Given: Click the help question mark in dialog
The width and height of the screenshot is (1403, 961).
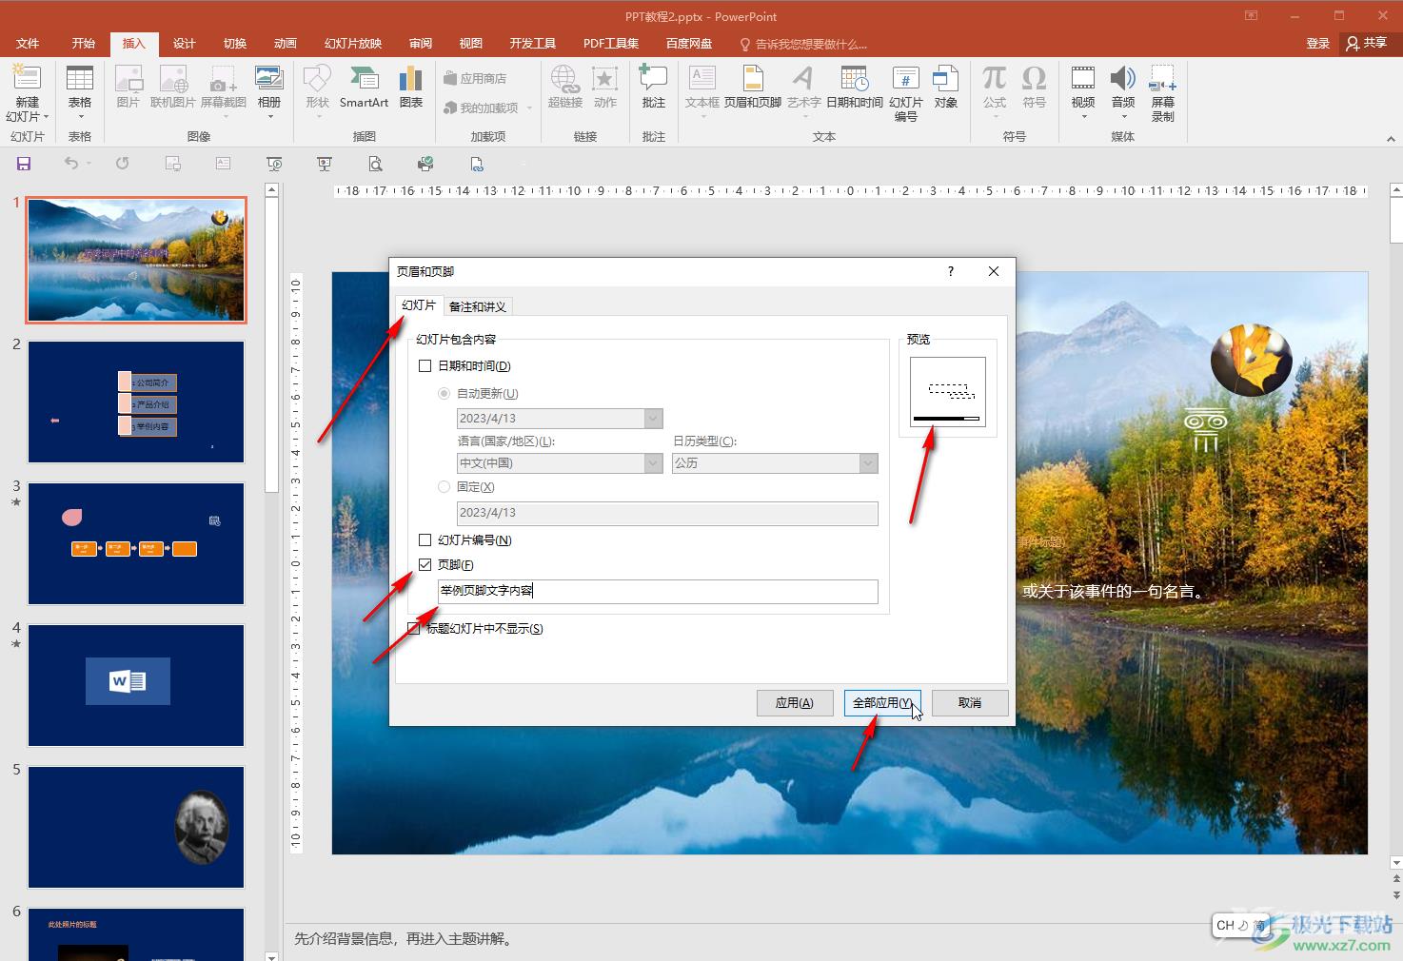Looking at the screenshot, I should click(x=950, y=271).
